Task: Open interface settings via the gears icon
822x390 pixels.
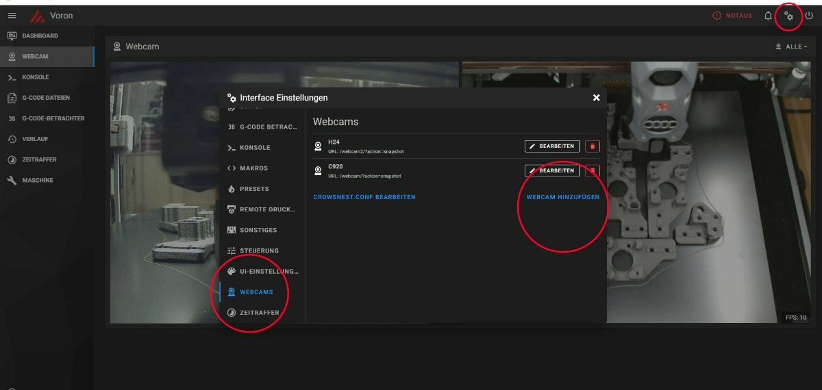Action: [788, 16]
